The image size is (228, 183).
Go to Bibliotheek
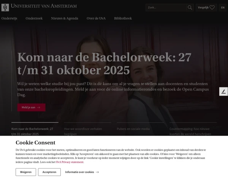point(123,18)
